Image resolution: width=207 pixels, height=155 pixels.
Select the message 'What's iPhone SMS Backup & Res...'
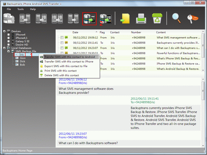178,59
